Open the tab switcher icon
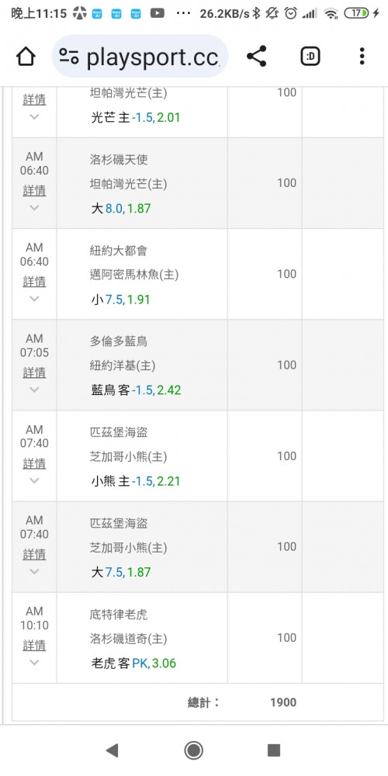Screen dimensions: 388x776 click(x=310, y=57)
